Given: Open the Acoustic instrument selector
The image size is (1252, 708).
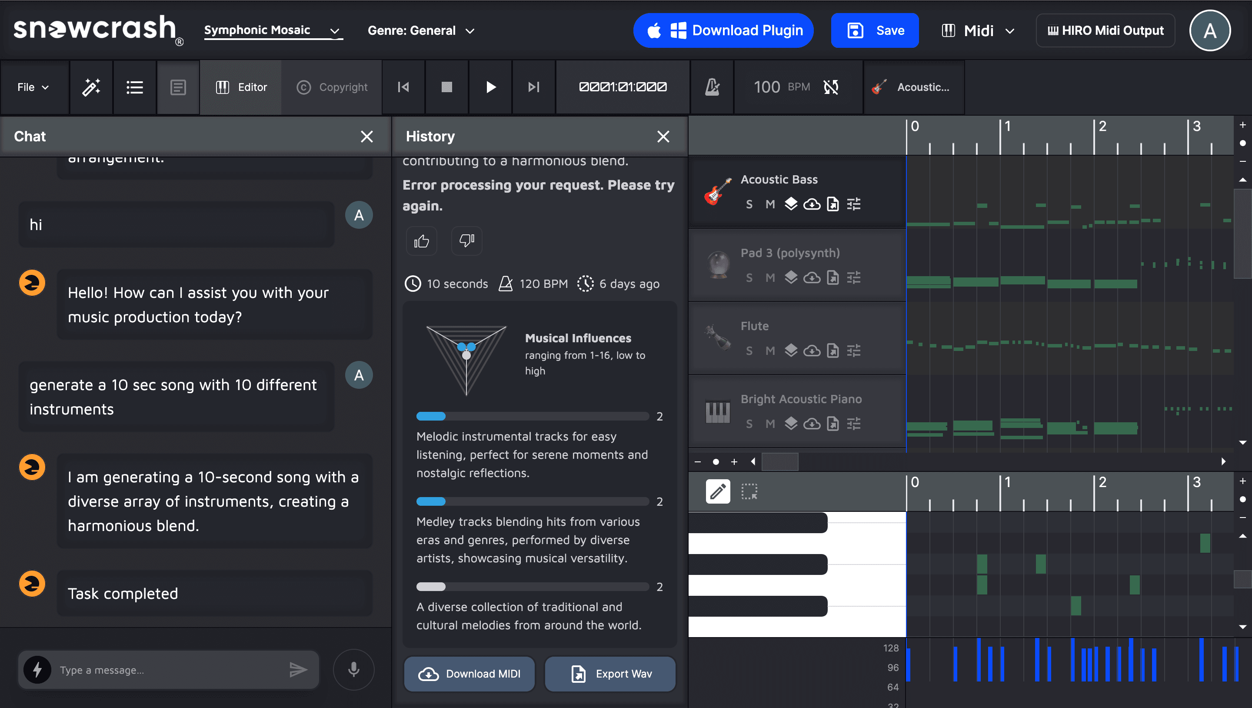Looking at the screenshot, I should coord(914,87).
